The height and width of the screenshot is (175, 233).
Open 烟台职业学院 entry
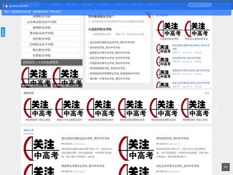(x=42, y=50)
